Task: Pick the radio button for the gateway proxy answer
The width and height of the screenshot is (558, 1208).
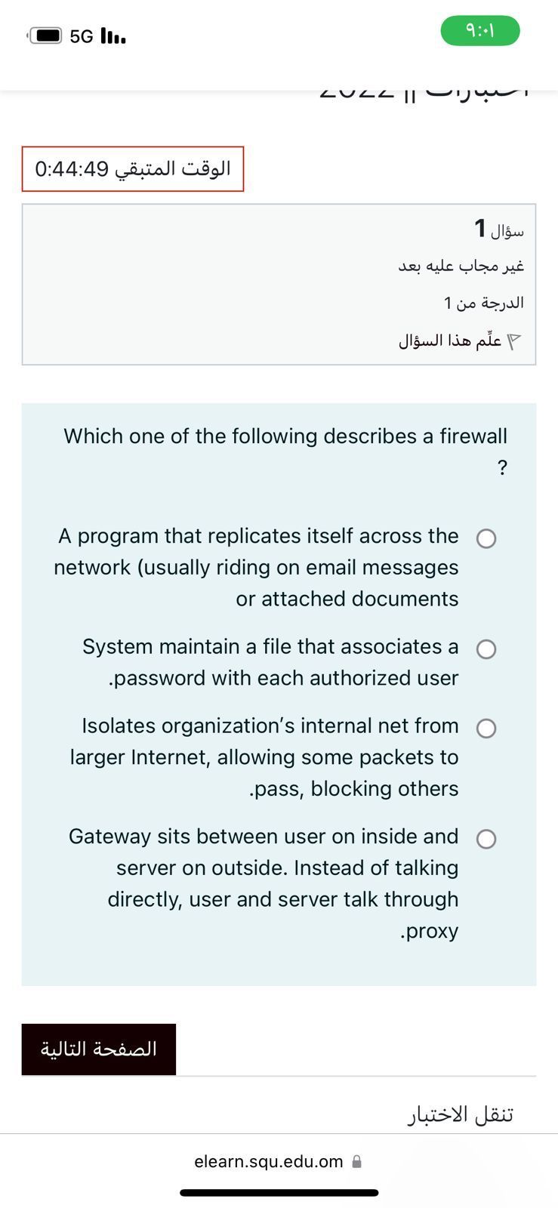Action: [x=486, y=840]
